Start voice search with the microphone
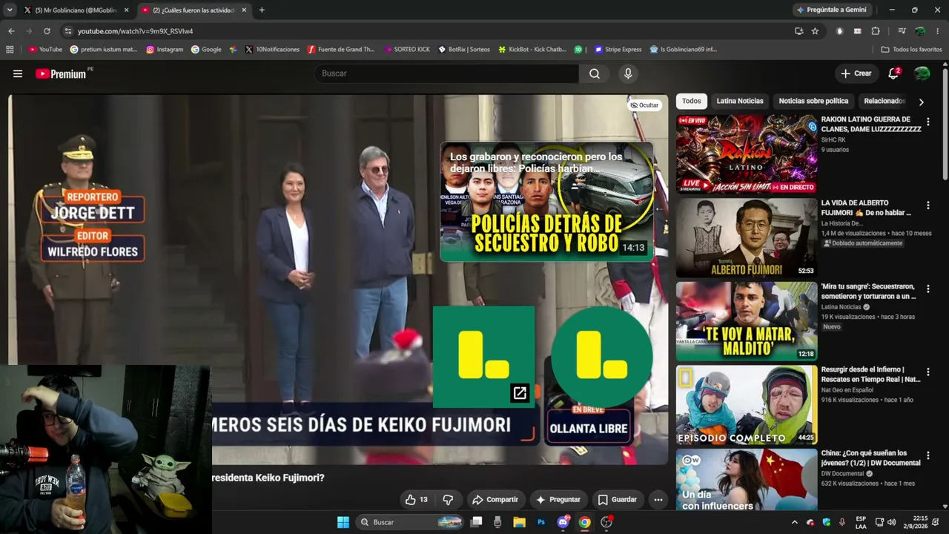Viewport: 949px width, 534px height. (628, 73)
